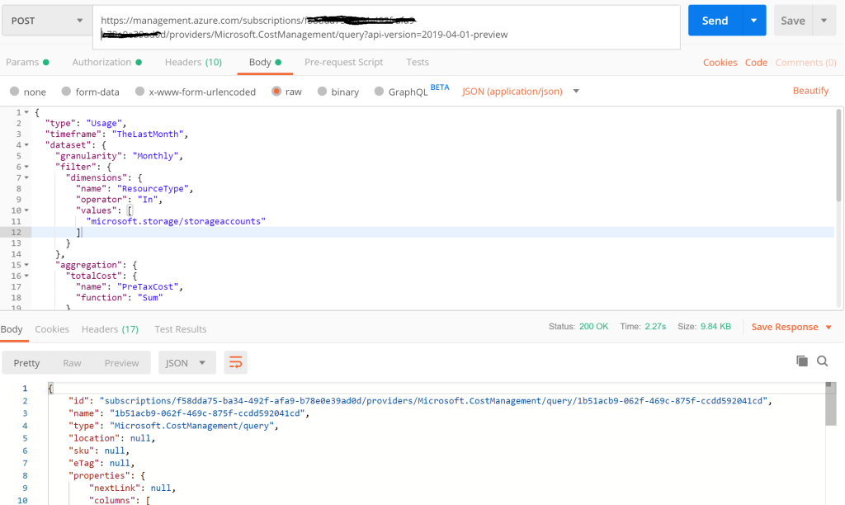Toggle the response line wrap icon
Viewport: 845px width, 505px height.
pyautogui.click(x=235, y=362)
